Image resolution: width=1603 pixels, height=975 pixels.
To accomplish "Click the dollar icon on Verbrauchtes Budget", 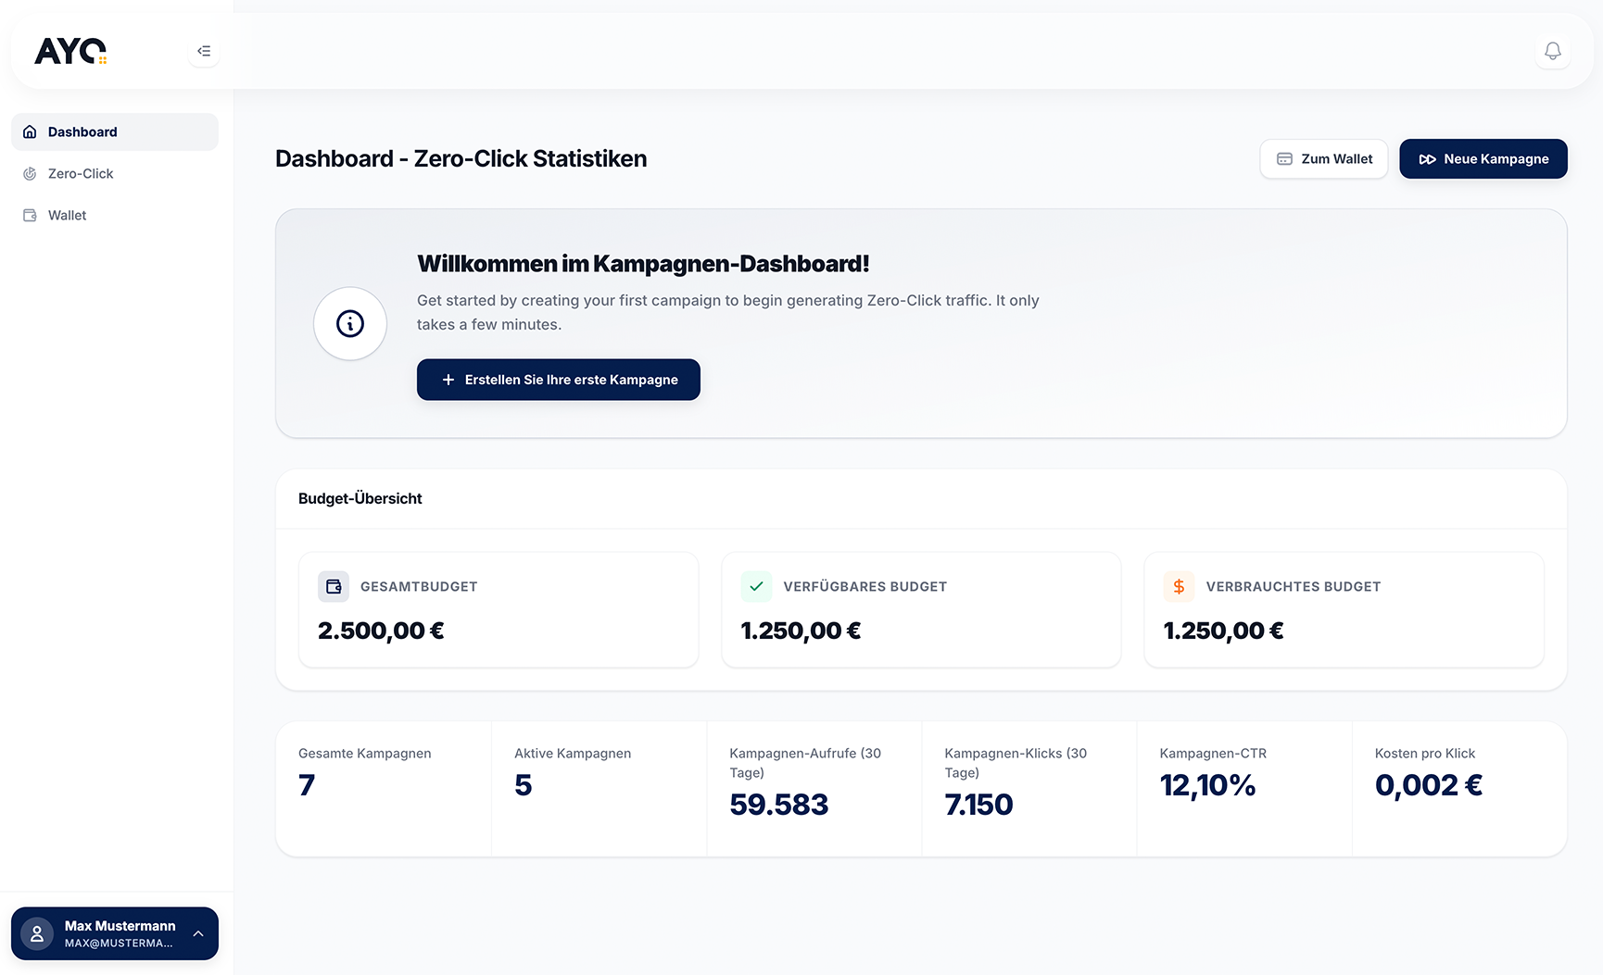I will (1179, 586).
